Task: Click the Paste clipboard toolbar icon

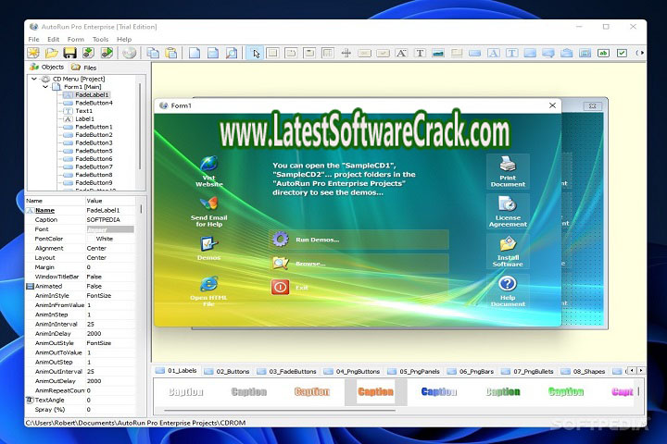Action: point(171,53)
